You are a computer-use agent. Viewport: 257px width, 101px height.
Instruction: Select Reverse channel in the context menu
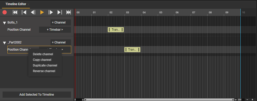click(x=44, y=71)
